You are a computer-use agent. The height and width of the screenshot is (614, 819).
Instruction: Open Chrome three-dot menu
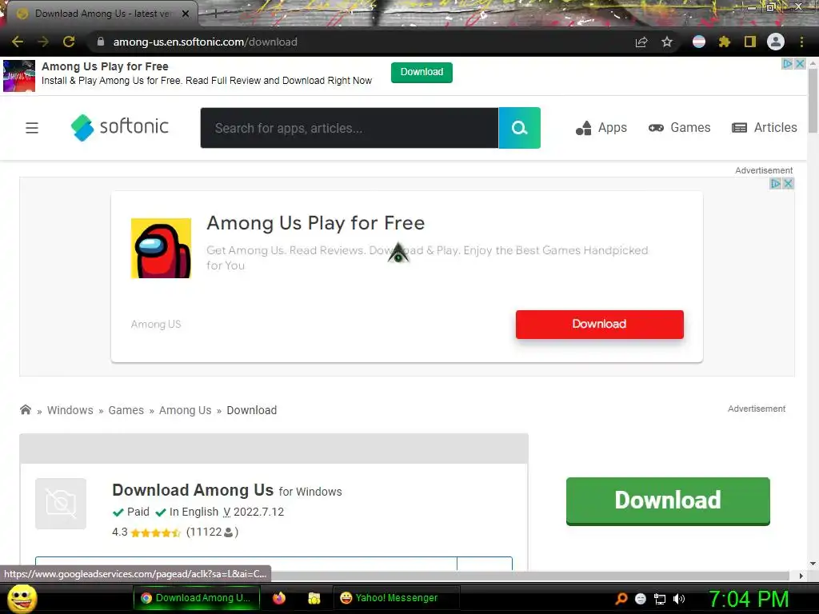tap(801, 42)
